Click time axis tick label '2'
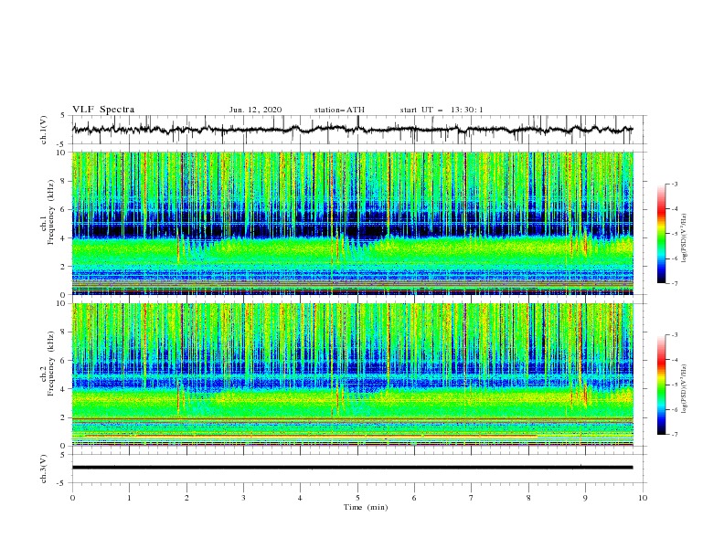 (186, 498)
